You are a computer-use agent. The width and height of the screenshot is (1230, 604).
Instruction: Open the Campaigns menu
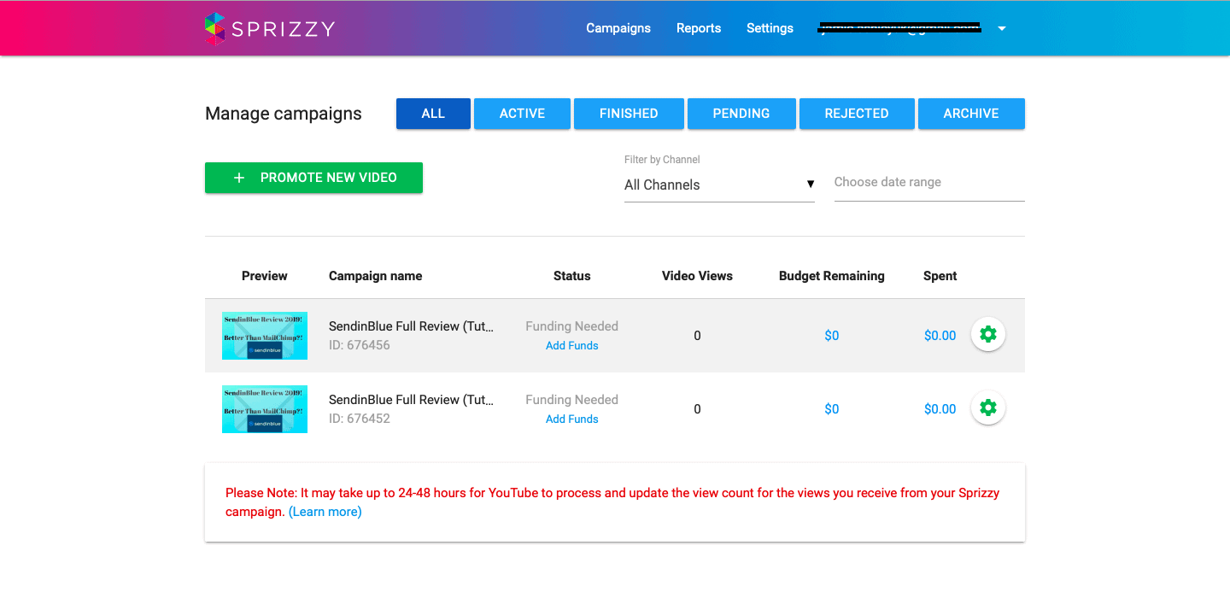618,28
